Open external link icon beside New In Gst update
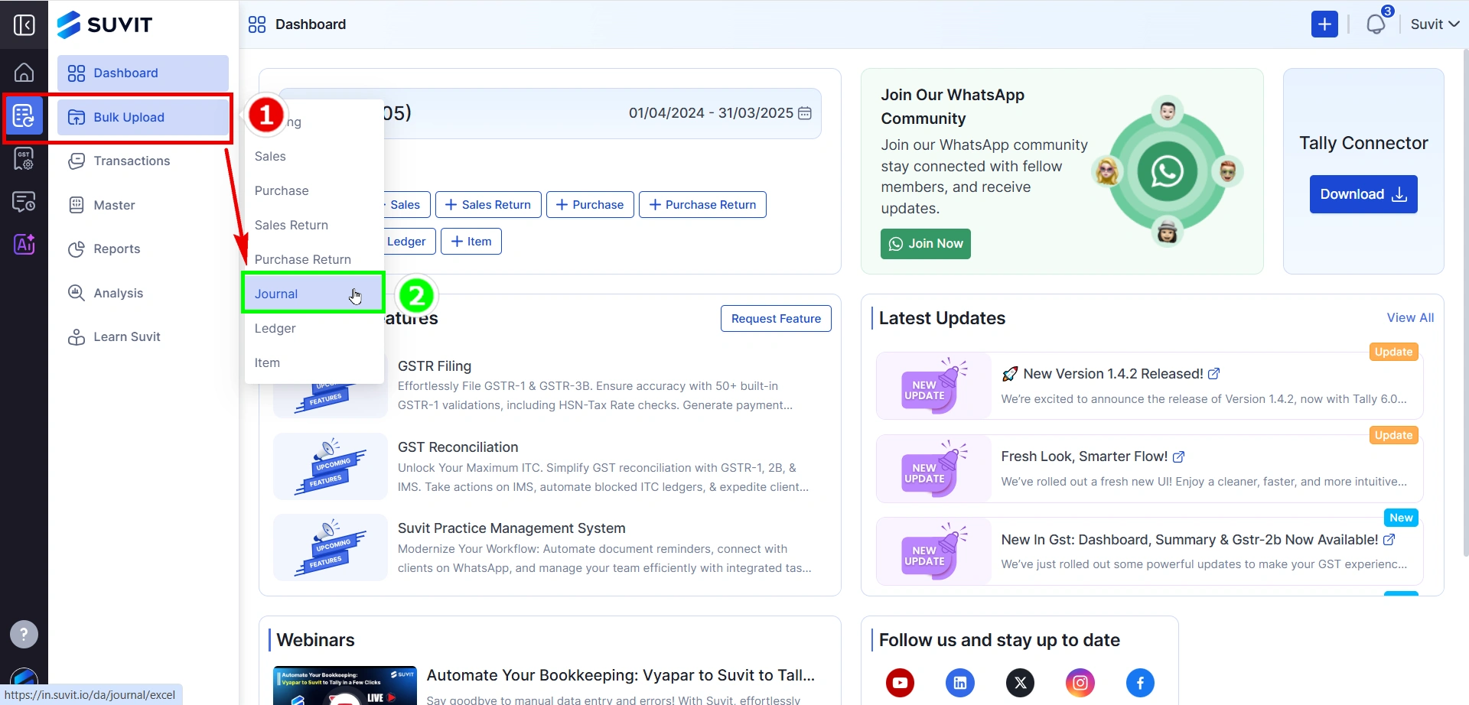The width and height of the screenshot is (1469, 705). (x=1389, y=540)
